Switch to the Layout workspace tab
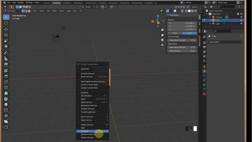Image resolution: width=252 pixels, height=142 pixels. point(47,3)
